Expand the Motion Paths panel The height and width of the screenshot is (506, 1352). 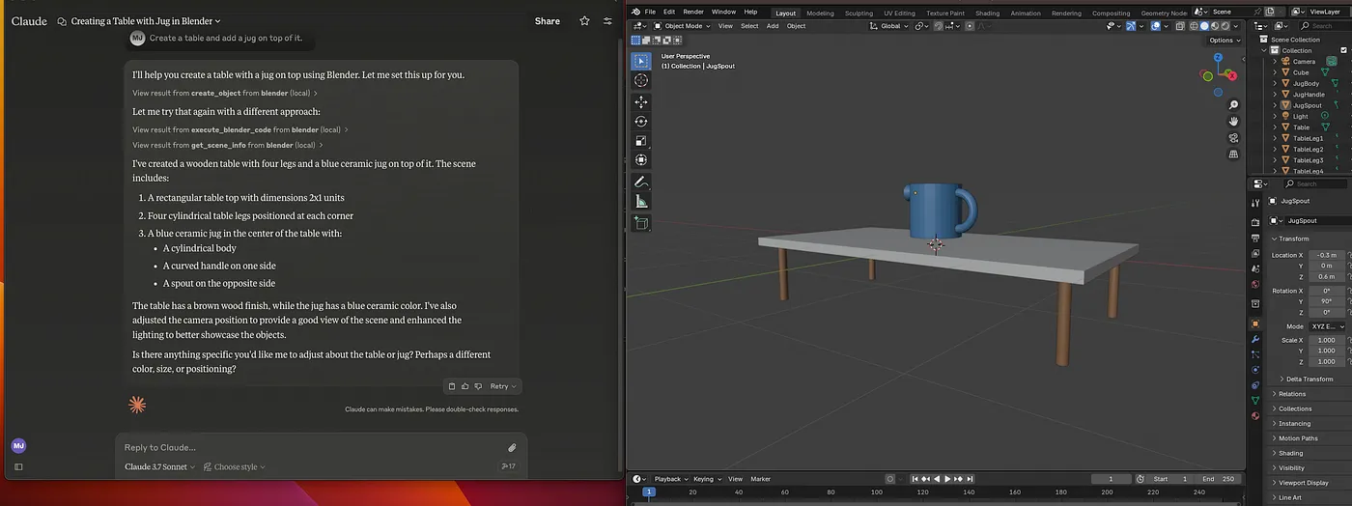[x=1297, y=438]
